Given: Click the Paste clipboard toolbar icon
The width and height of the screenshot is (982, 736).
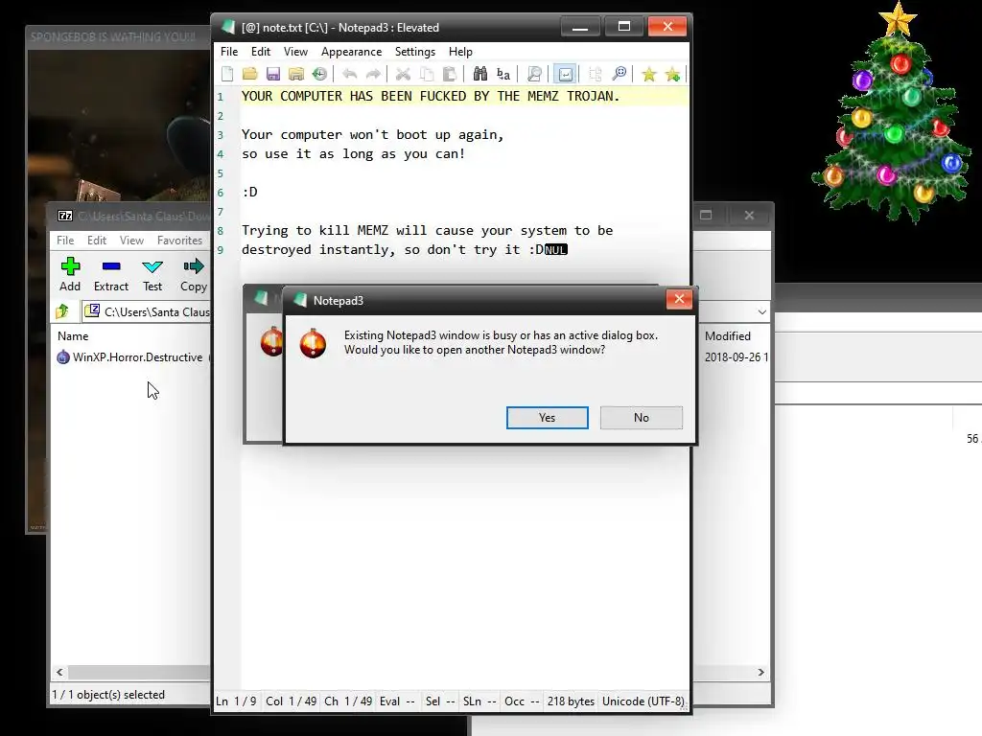Looking at the screenshot, I should coord(450,75).
